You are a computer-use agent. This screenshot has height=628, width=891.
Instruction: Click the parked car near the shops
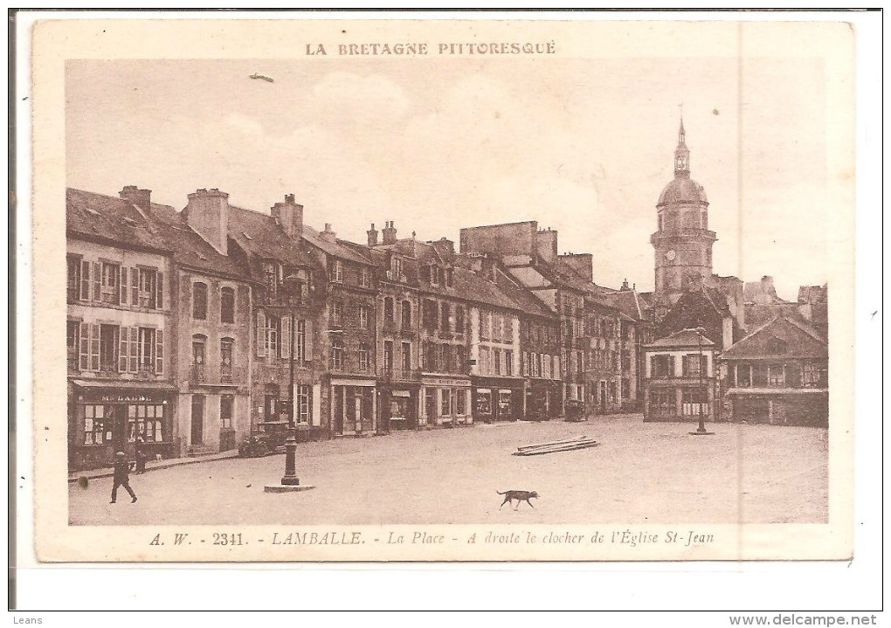coord(264,439)
